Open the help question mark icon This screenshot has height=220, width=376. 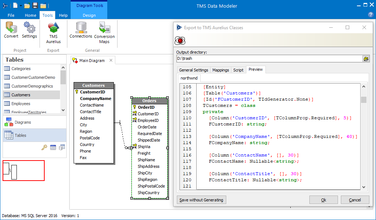click(x=371, y=15)
